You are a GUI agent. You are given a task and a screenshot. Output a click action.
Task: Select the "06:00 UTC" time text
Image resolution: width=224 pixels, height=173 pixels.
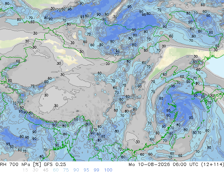185,165
